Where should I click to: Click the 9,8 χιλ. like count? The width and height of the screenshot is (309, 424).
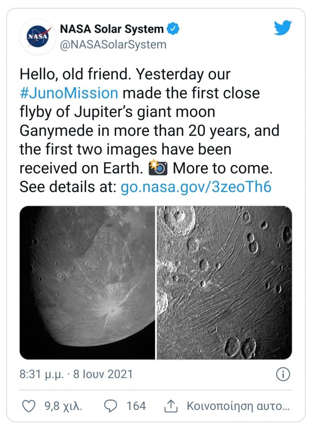(63, 405)
